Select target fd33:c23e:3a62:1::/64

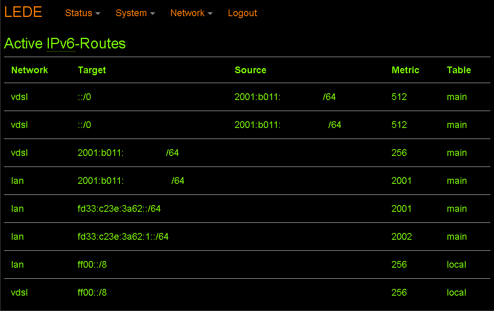point(123,237)
